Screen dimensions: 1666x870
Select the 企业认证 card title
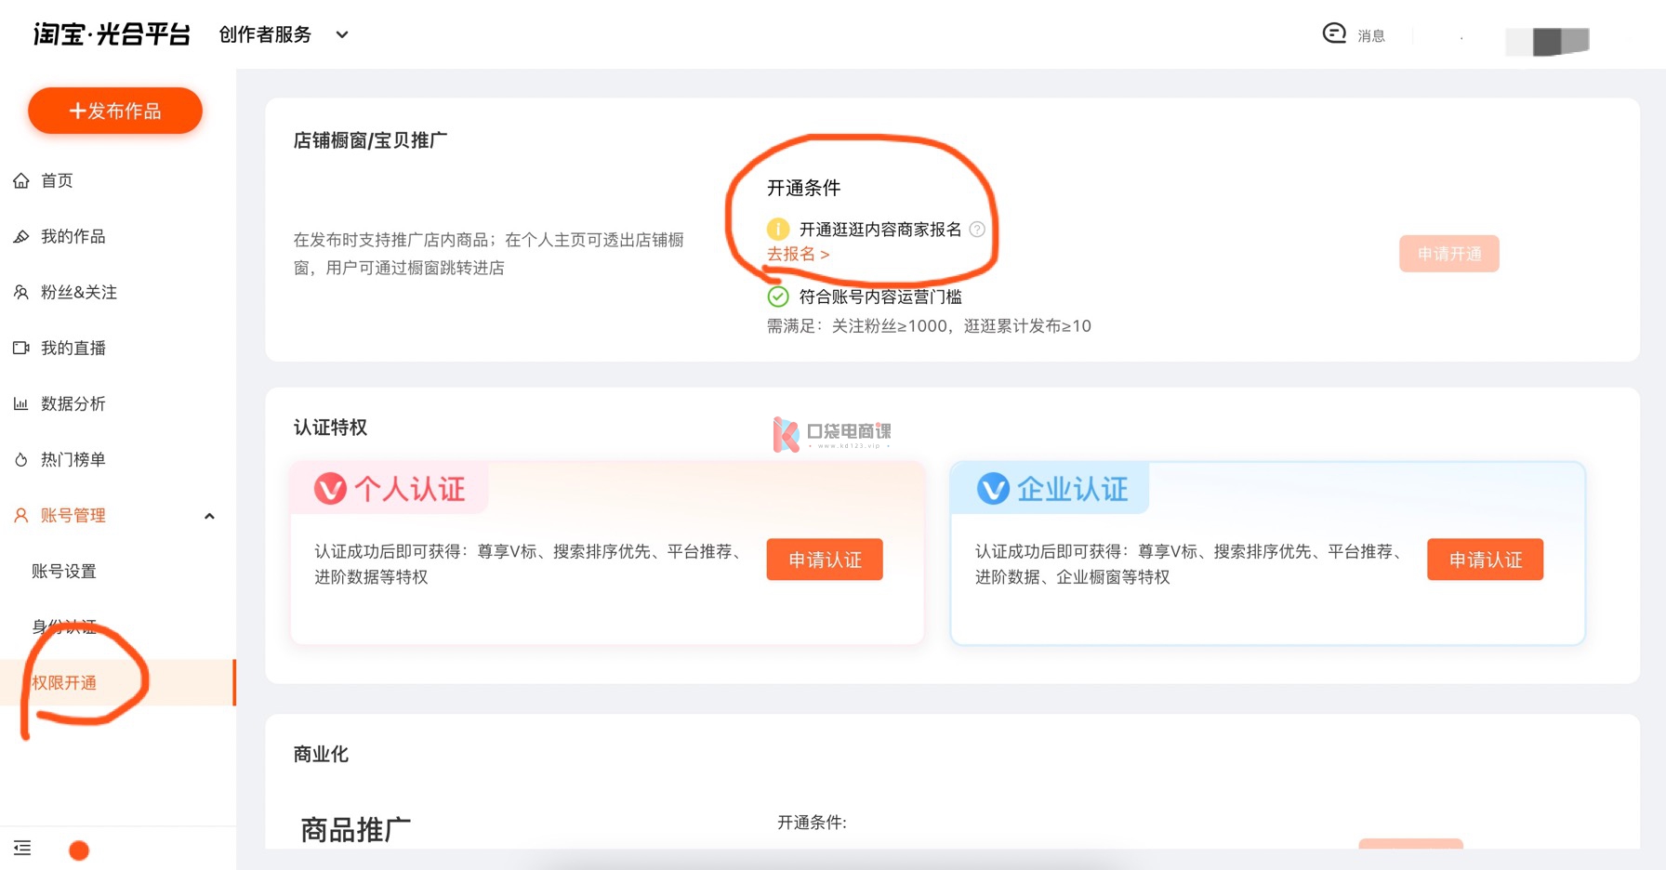tap(1072, 489)
